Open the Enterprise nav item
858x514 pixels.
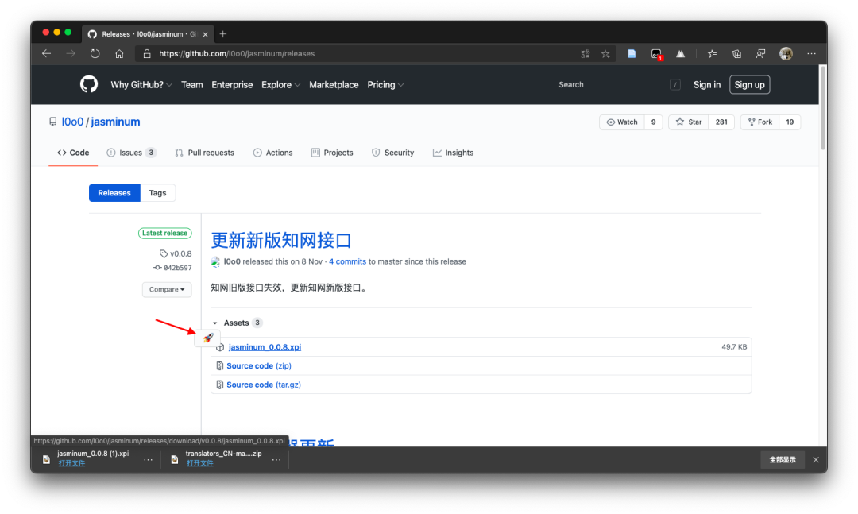(x=232, y=85)
